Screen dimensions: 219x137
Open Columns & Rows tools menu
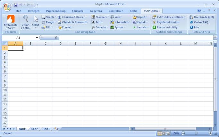pos(72,17)
